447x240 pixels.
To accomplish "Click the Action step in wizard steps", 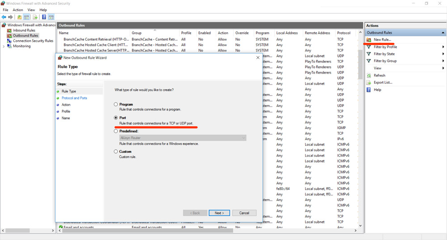I will (66, 105).
